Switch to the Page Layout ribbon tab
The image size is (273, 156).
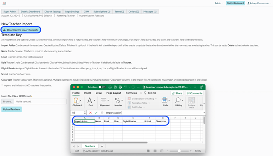click(x=114, y=93)
